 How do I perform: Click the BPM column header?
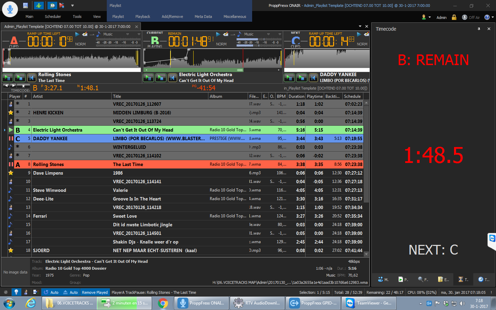[281, 96]
